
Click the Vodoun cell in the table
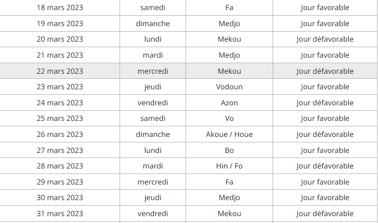[x=229, y=87]
